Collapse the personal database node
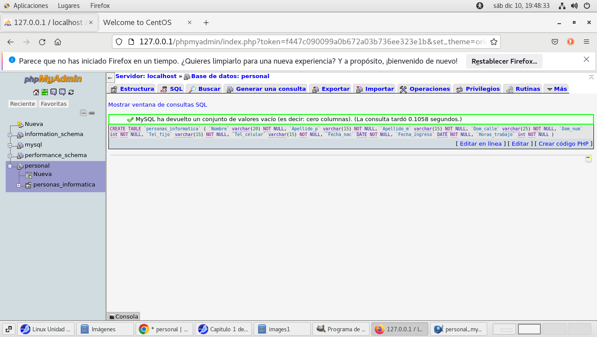Image resolution: width=597 pixels, height=337 pixels. point(10,166)
